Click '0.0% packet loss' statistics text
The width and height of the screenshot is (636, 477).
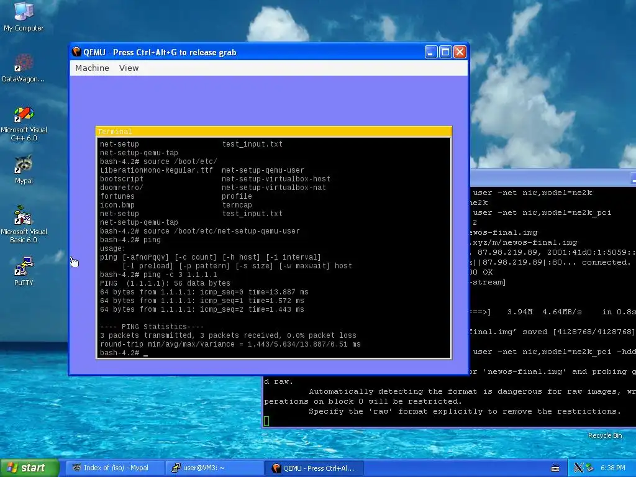321,335
